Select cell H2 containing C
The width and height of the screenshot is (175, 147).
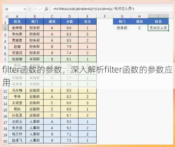click(x=140, y=28)
